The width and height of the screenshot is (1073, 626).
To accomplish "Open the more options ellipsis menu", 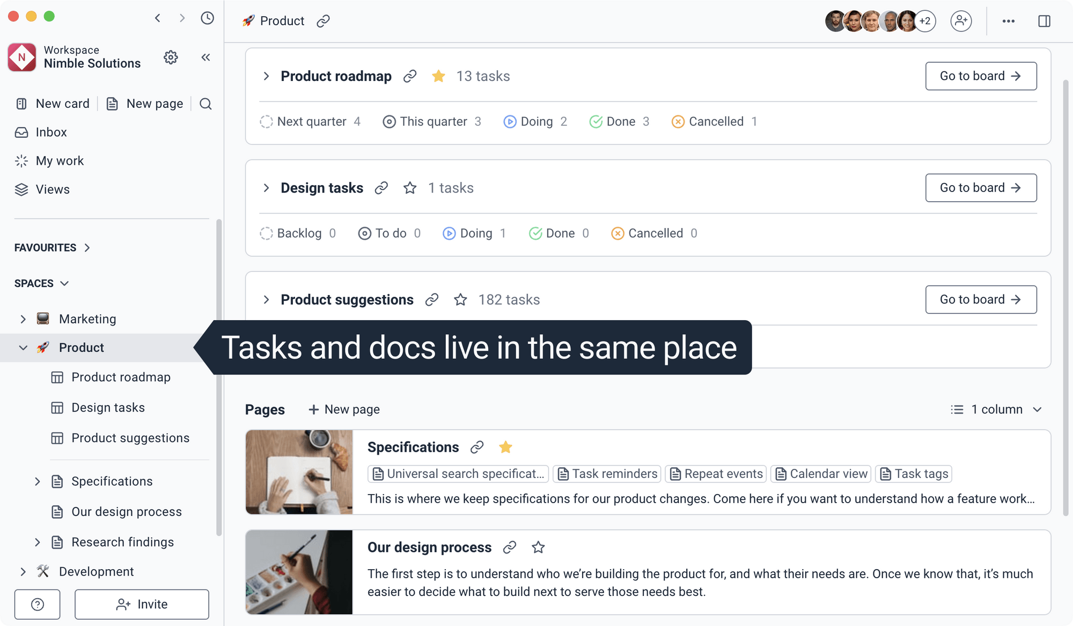I will point(1009,21).
